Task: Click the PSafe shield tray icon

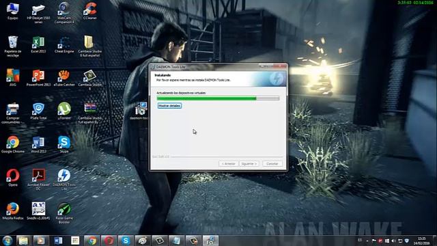Action: [x=407, y=241]
